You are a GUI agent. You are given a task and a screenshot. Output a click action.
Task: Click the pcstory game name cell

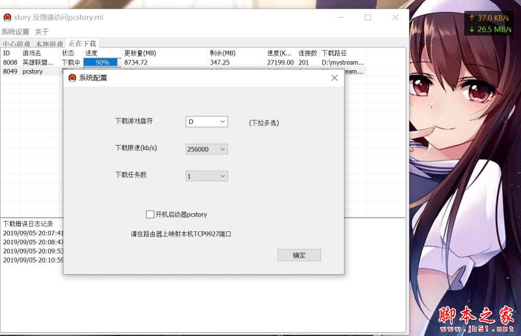pos(33,71)
